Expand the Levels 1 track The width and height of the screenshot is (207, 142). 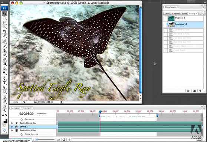[x=12, y=127]
